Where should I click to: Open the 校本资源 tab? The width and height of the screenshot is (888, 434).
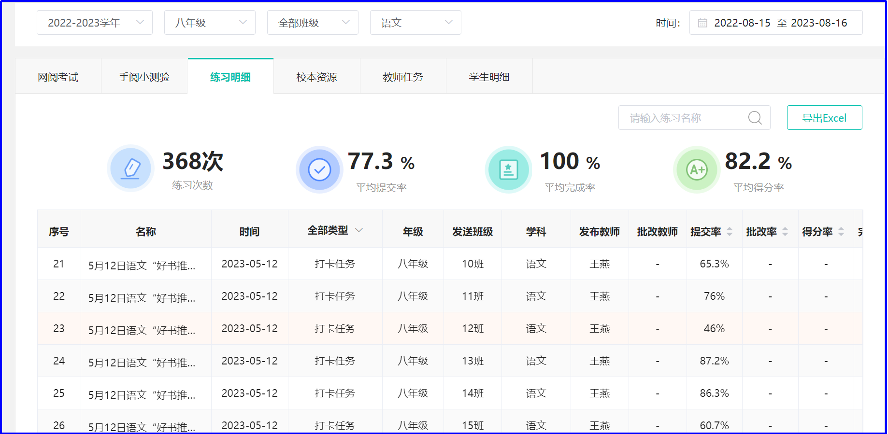316,77
